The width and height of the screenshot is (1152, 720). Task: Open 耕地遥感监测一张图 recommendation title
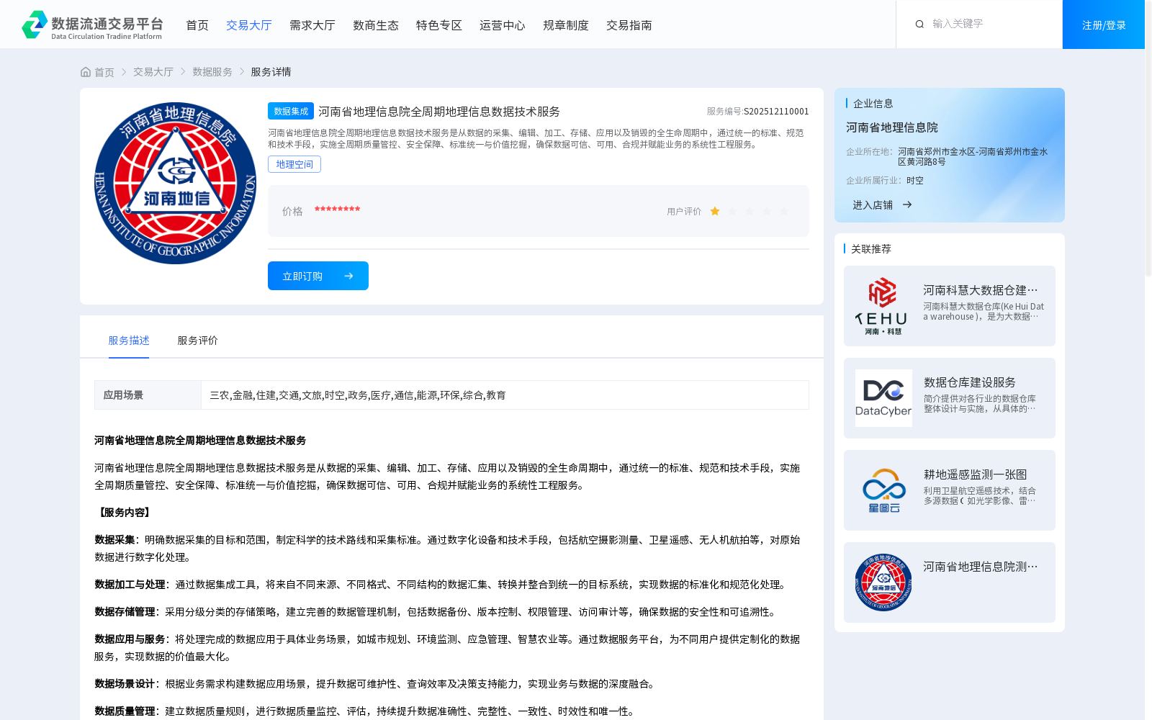pyautogui.click(x=976, y=474)
